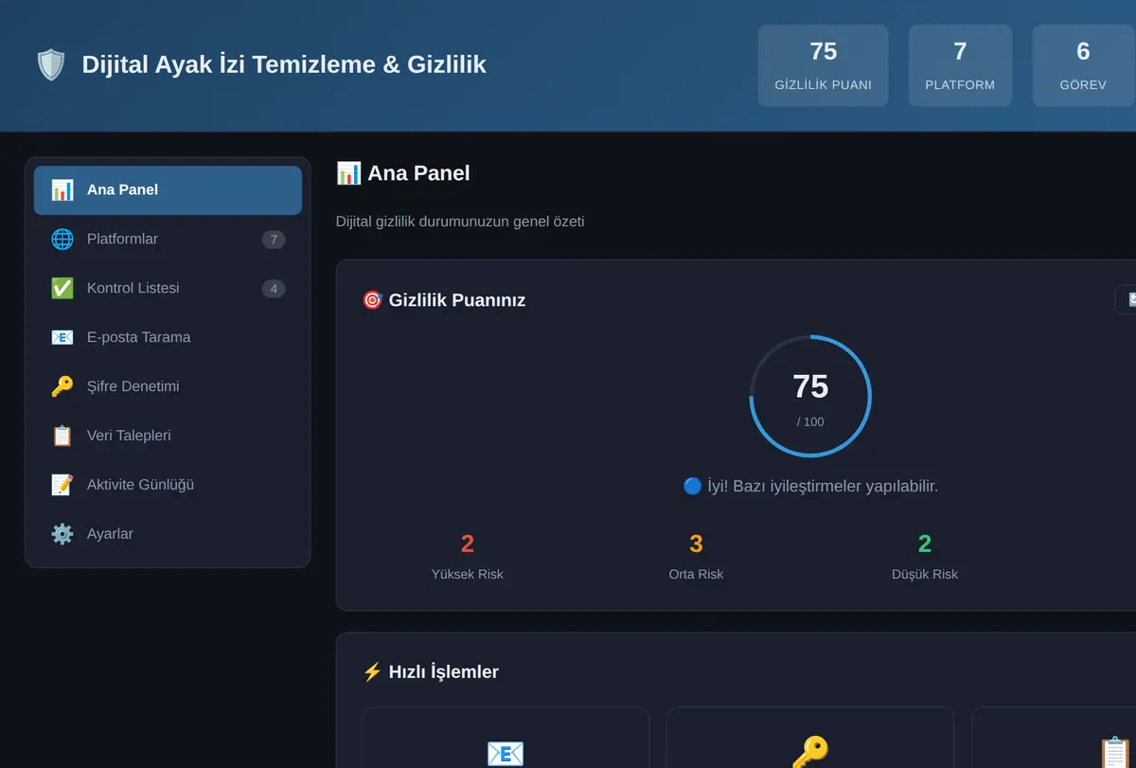Click the target icon beside Gizlilik Puanınız
This screenshot has height=768, width=1136.
372,300
